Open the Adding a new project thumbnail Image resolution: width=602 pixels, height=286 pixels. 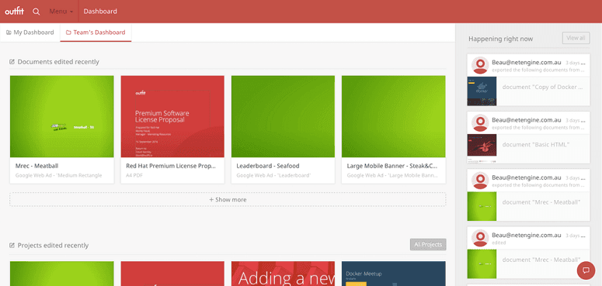click(283, 274)
